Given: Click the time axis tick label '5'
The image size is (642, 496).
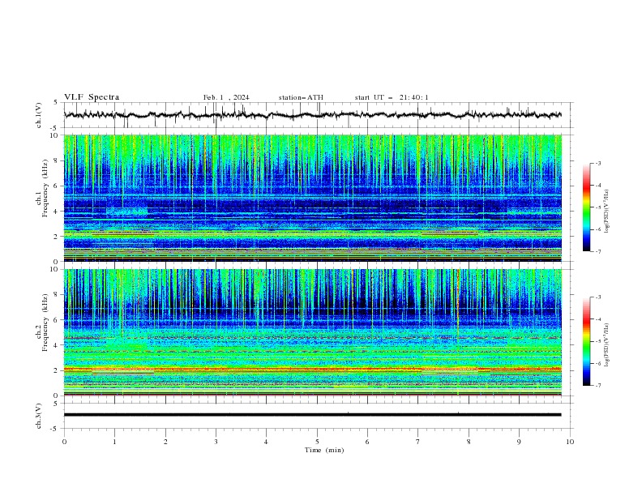Looking at the screenshot, I should 317,442.
